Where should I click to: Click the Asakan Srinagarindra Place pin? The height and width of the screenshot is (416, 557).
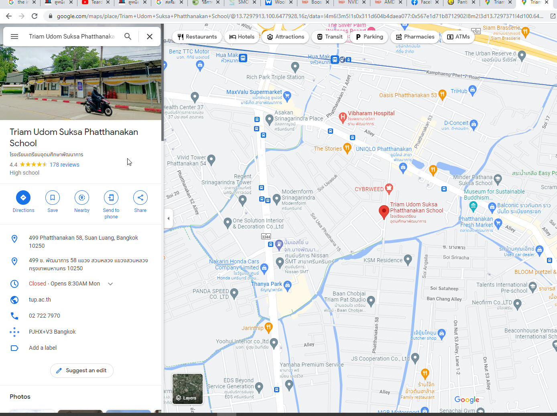[x=270, y=119]
